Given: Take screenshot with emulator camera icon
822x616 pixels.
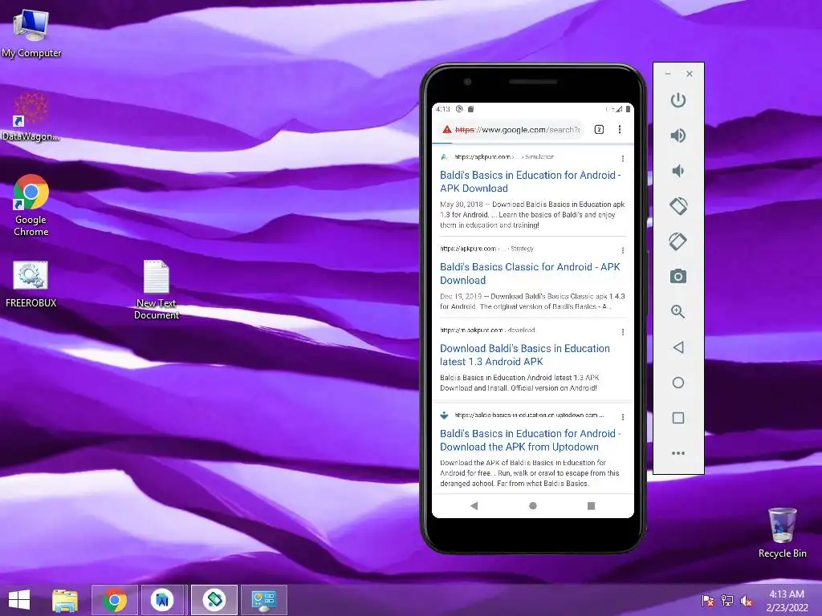Looking at the screenshot, I should (x=678, y=276).
